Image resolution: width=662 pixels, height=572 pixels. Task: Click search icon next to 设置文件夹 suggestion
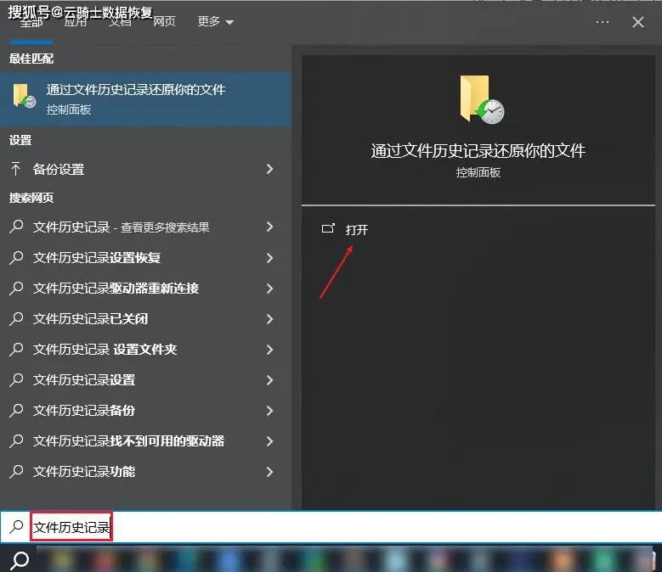click(16, 349)
